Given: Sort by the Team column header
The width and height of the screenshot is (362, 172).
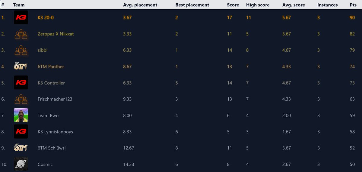Looking at the screenshot, I should coord(19,5).
